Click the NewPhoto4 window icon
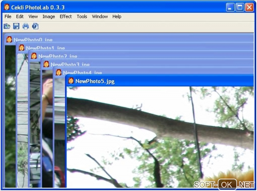 (58, 73)
